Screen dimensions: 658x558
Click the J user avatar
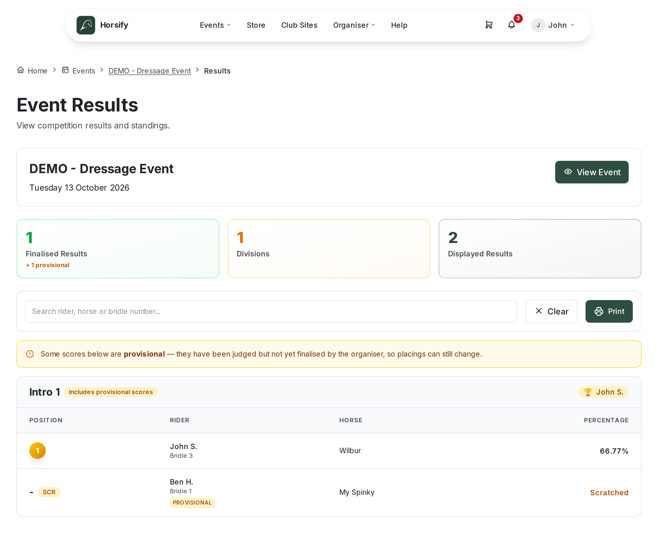538,25
